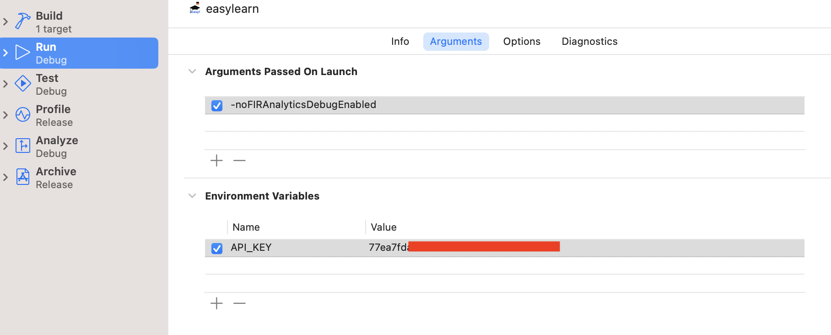Click the Archive icon in sidebar
Image resolution: width=831 pixels, height=335 pixels.
pyautogui.click(x=22, y=177)
